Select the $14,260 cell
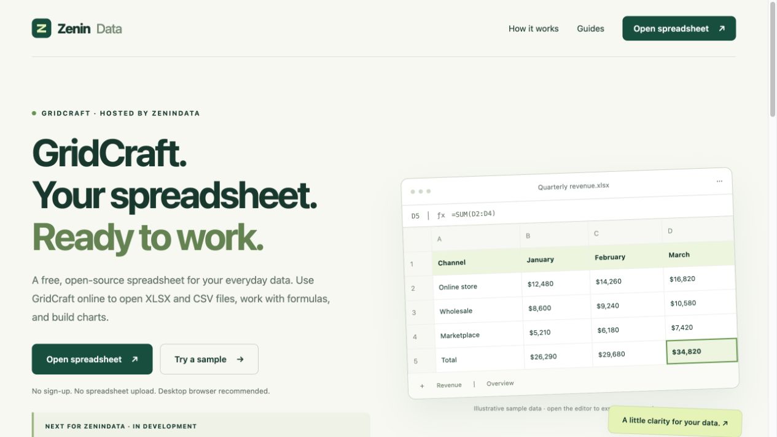This screenshot has width=777, height=437. click(627, 281)
